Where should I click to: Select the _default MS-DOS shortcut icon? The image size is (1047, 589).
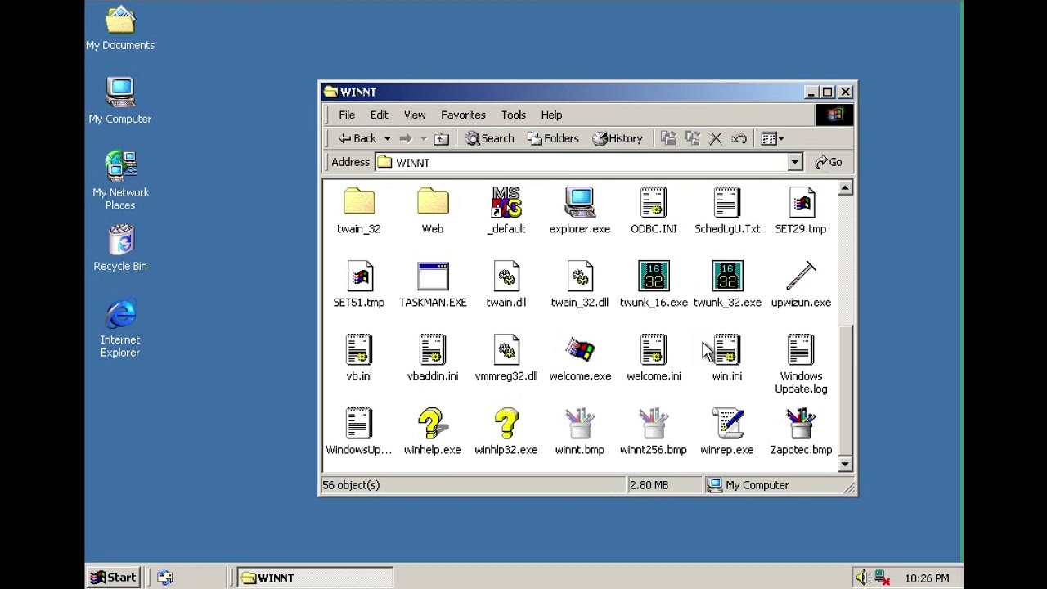tap(506, 202)
